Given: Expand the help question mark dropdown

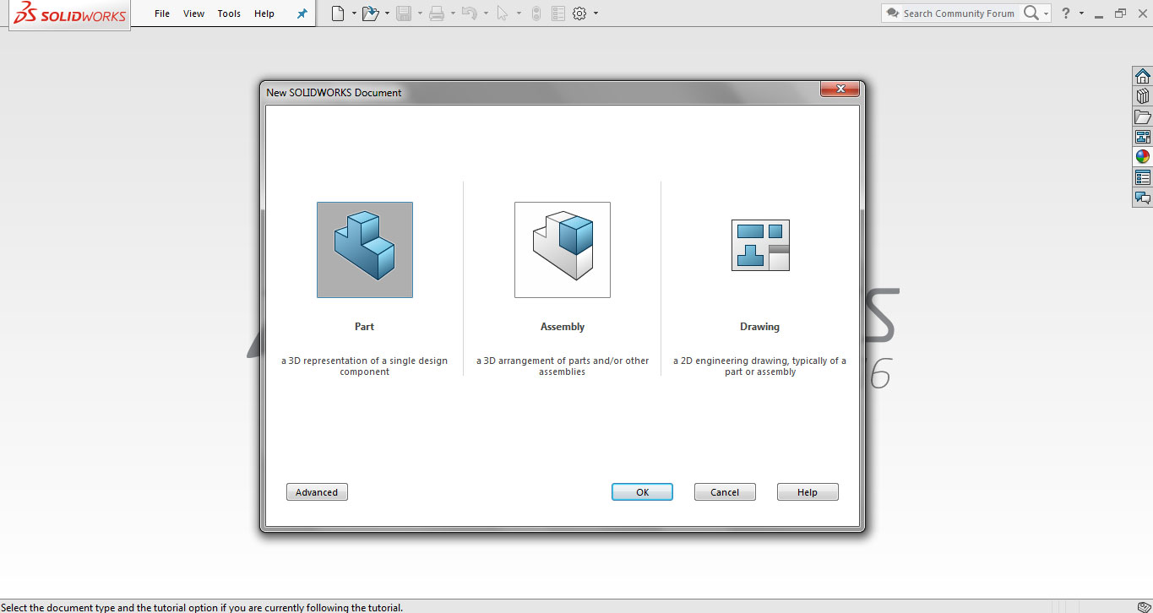Looking at the screenshot, I should coord(1081,14).
